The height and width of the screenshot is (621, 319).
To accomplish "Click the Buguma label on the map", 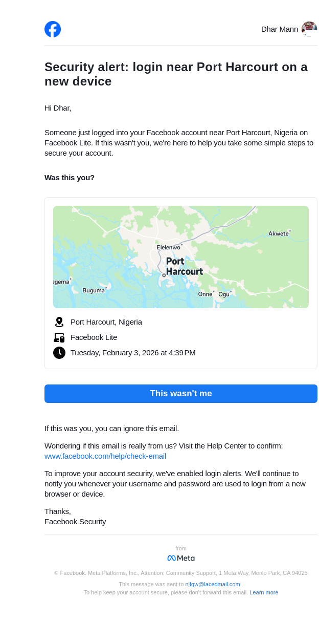I will pyautogui.click(x=94, y=290).
